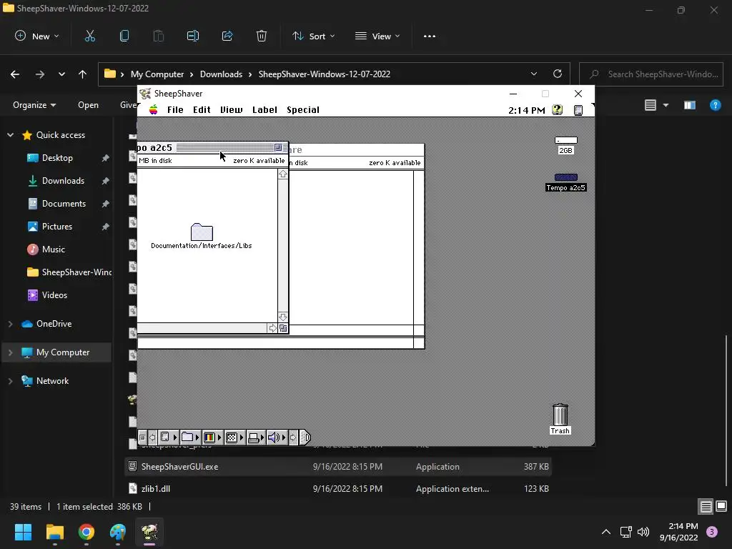This screenshot has height=549, width=732.
Task: Open the Explorer View dropdown
Action: 377,36
